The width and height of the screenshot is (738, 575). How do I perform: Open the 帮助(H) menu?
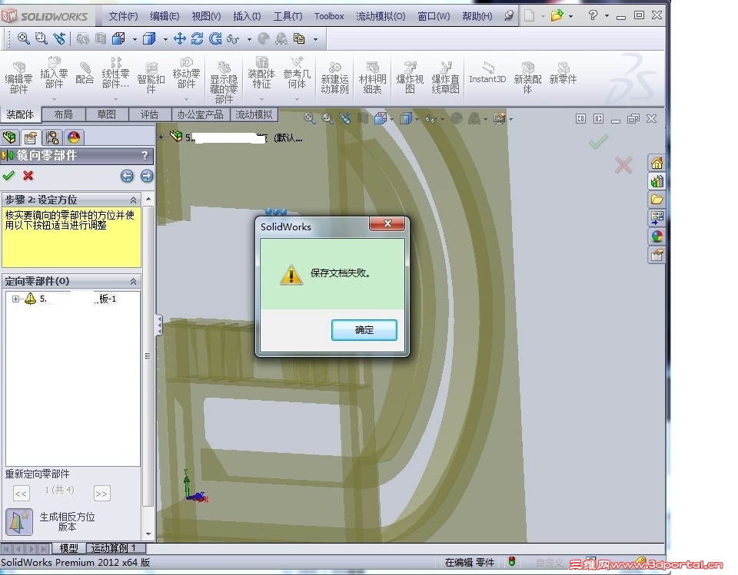pyautogui.click(x=477, y=16)
